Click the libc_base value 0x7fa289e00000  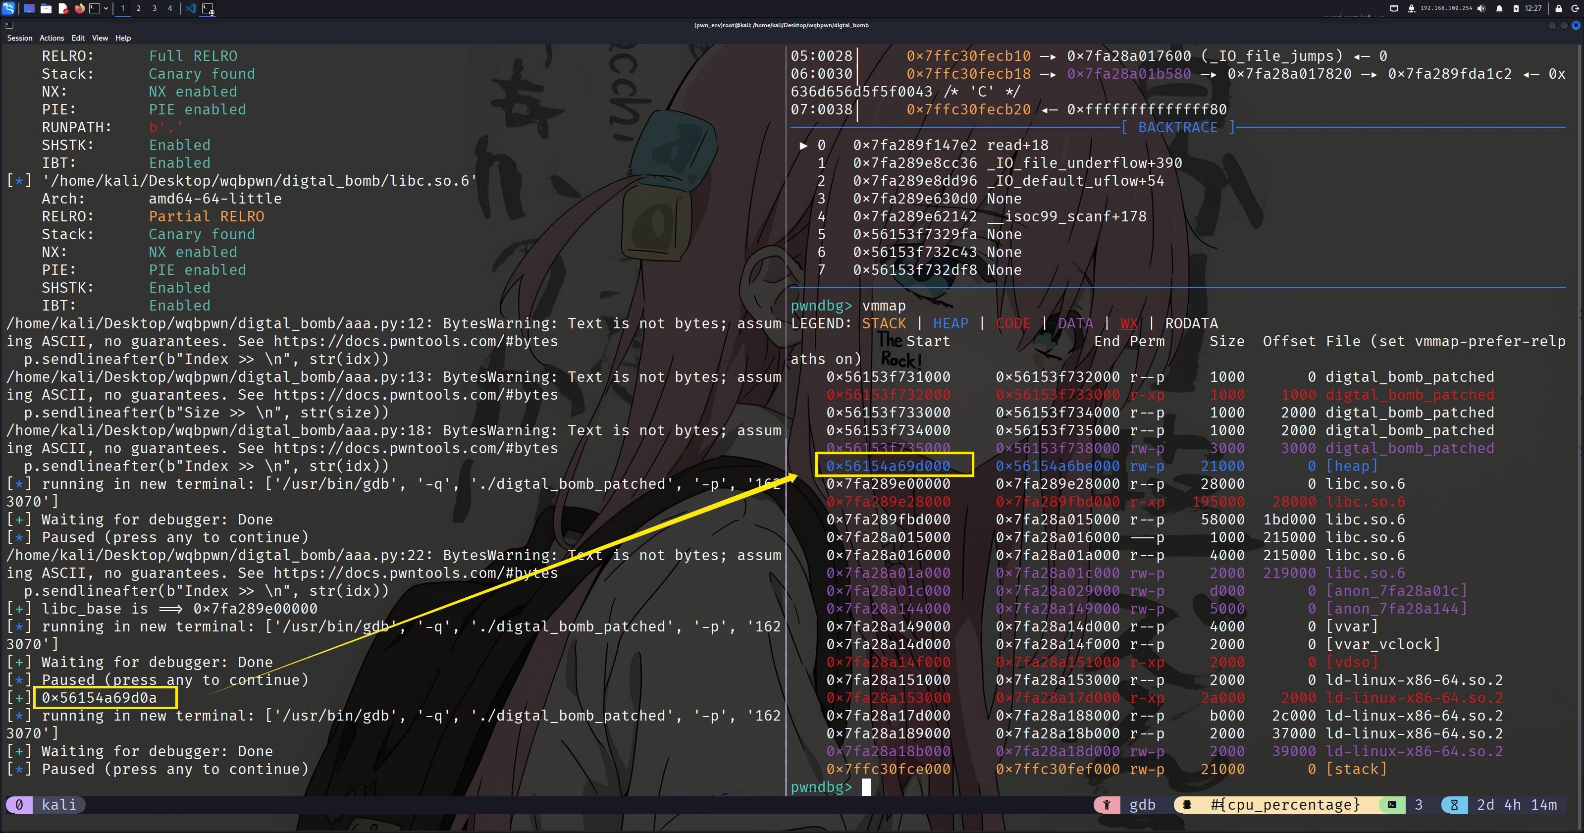255,609
